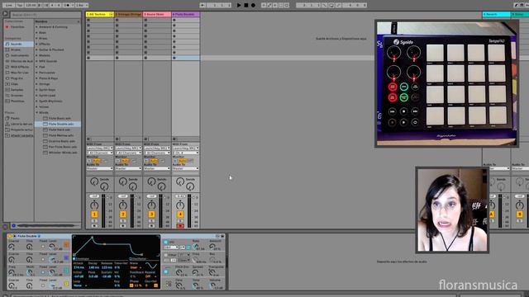Click the transport Stop button
Screen dimensions: 529x297
pyautogui.click(x=246, y=5)
